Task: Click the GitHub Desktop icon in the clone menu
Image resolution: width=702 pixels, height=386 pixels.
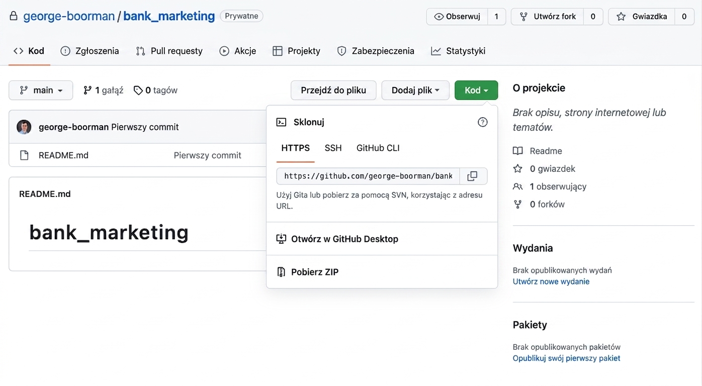Action: [281, 239]
